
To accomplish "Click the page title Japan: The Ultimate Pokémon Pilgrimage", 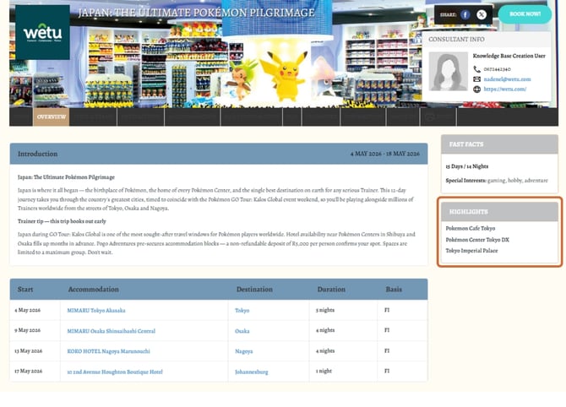I will coord(196,13).
